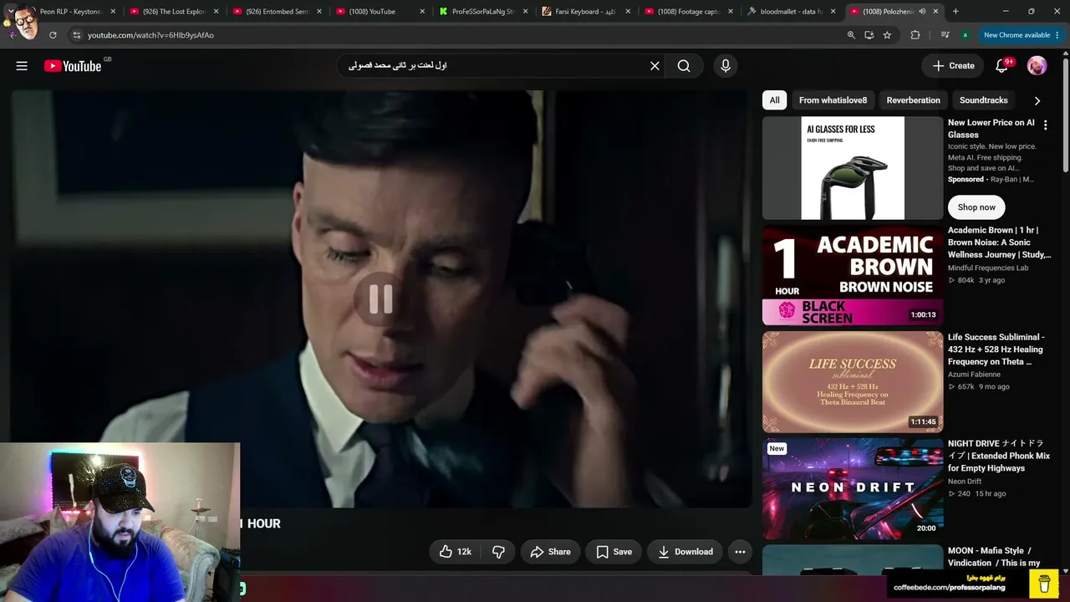Viewport: 1070px width, 602px height.
Task: Click the Chrome address bar URL
Action: pyautogui.click(x=150, y=35)
